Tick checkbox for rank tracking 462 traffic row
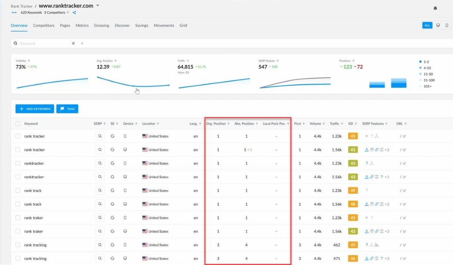Screen dimensions: 453x265 (18, 245)
